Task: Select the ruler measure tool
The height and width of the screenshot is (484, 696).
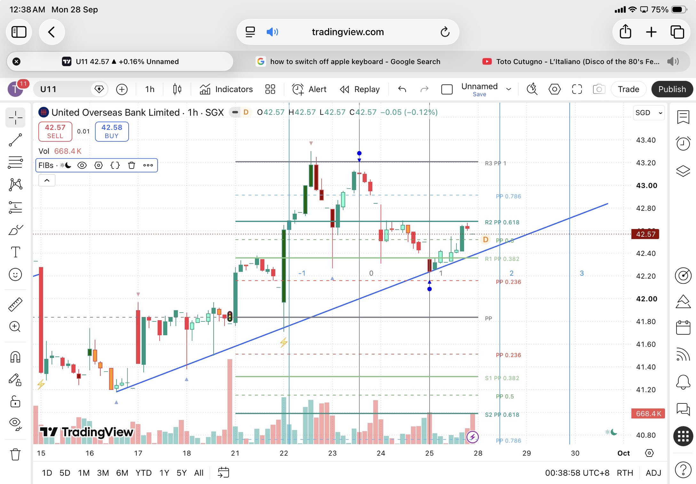Action: pos(15,304)
